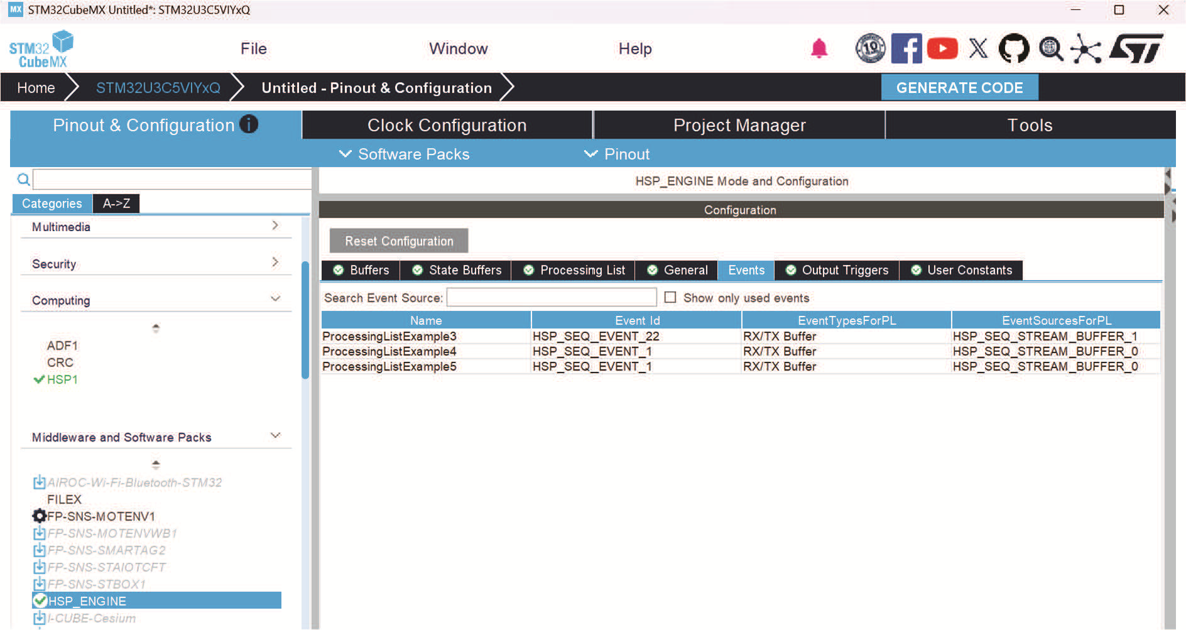
Task: Click the STM32U3C5VIYxQ breadcrumb
Action: coord(158,88)
